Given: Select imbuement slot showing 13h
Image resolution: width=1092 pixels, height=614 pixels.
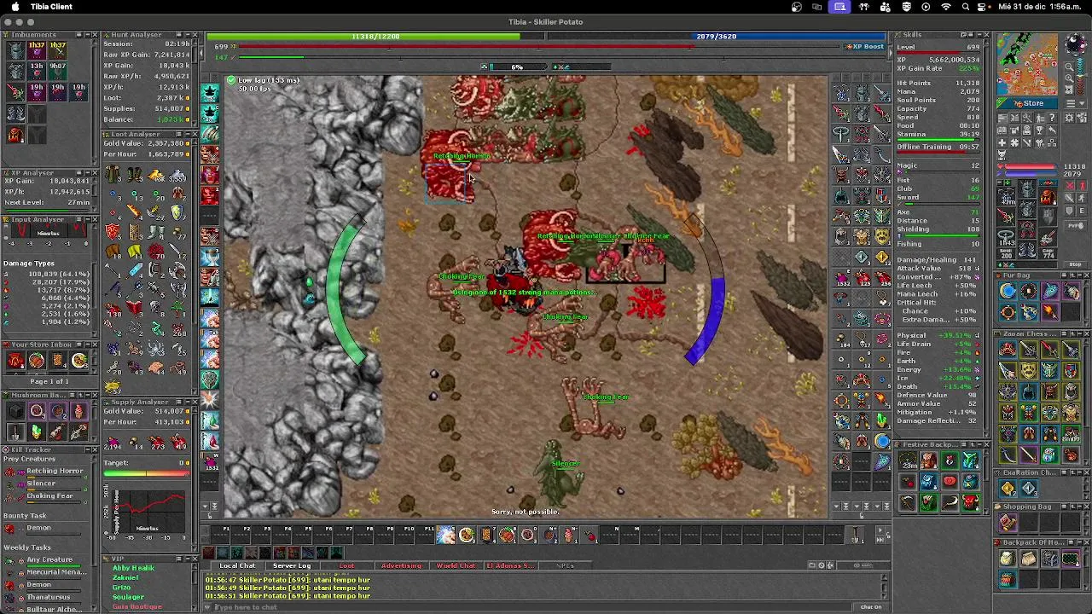Looking at the screenshot, I should tap(37, 71).
